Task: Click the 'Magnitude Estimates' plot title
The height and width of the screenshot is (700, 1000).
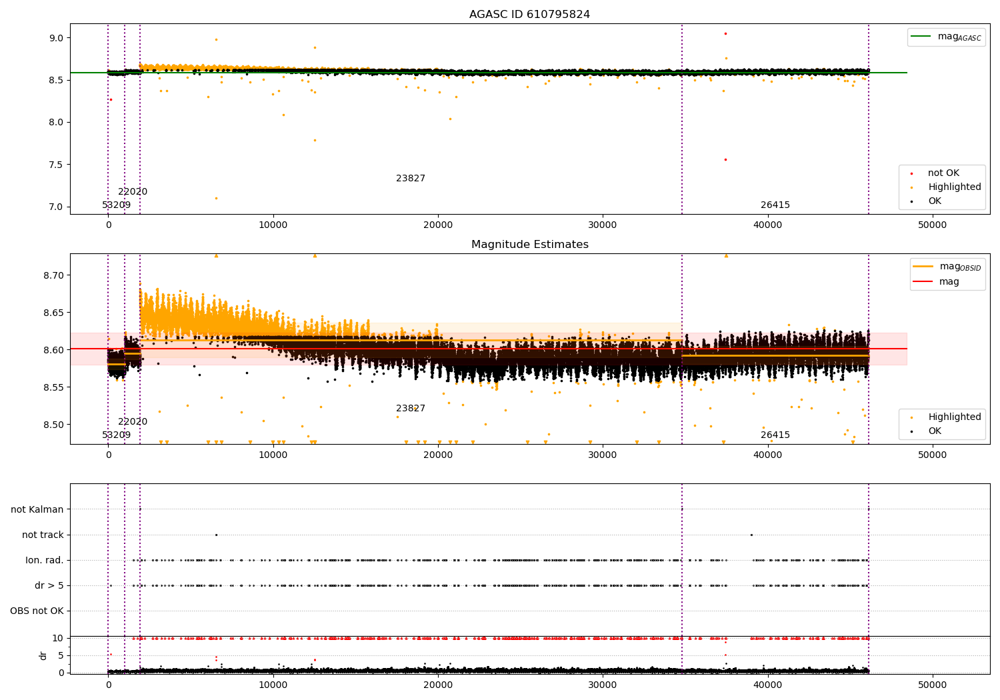Action: coord(529,245)
